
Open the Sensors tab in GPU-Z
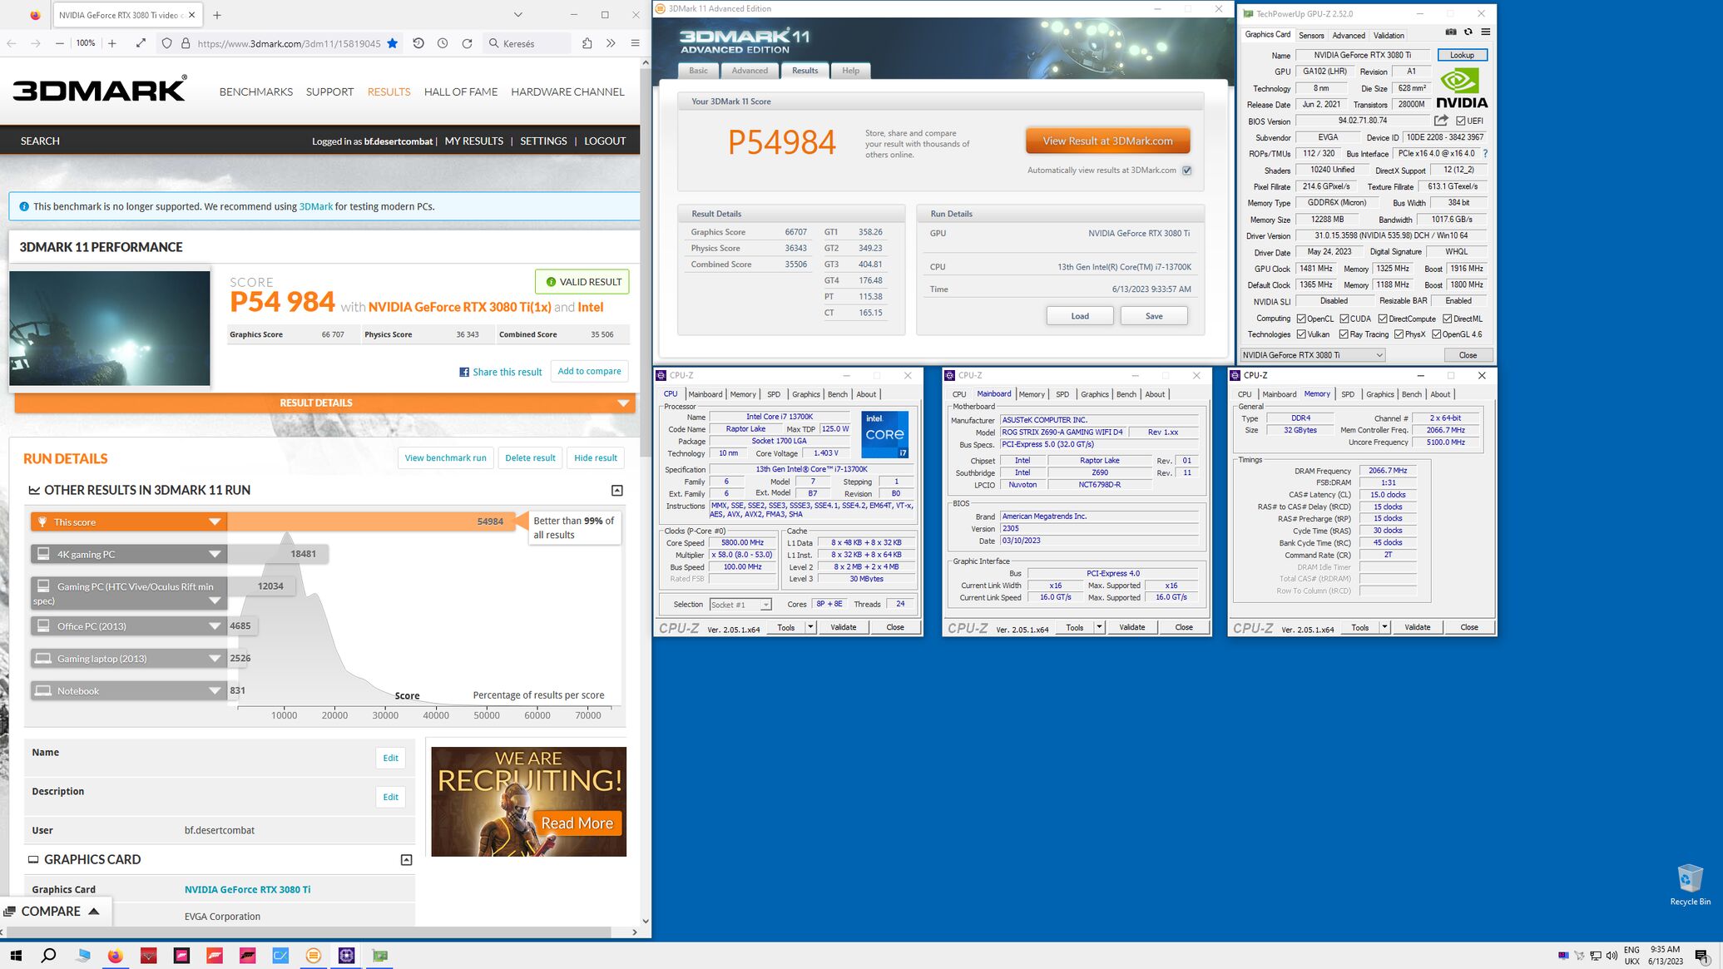click(1311, 35)
